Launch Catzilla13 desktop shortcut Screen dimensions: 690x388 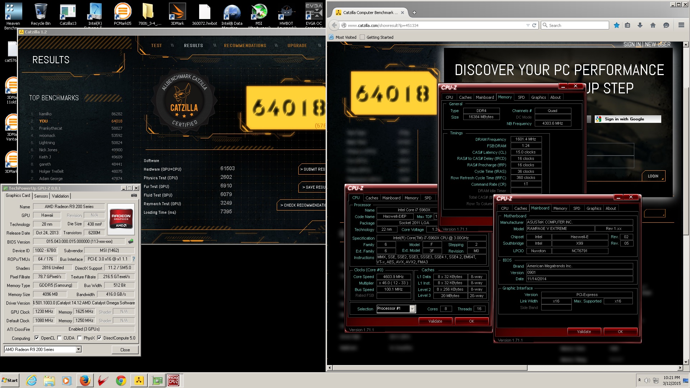tap(68, 14)
